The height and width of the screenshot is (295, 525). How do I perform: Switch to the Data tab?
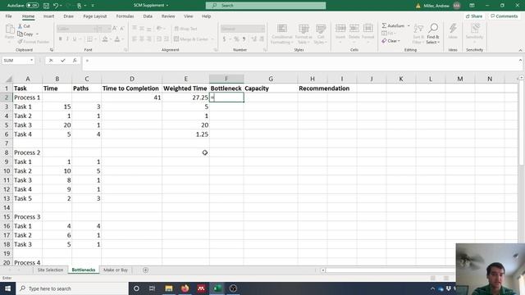tap(148, 16)
